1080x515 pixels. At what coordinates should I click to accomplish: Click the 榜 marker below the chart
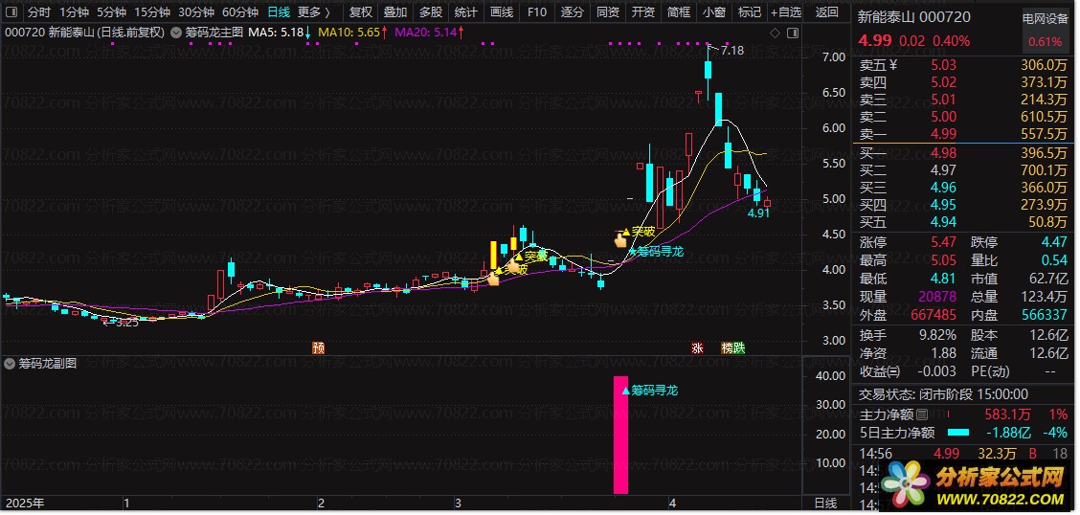coord(727,347)
